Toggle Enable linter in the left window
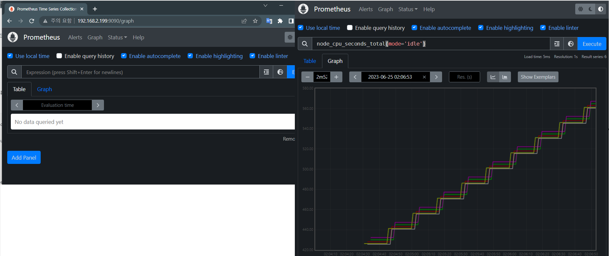This screenshot has height=256, width=609. (x=253, y=56)
